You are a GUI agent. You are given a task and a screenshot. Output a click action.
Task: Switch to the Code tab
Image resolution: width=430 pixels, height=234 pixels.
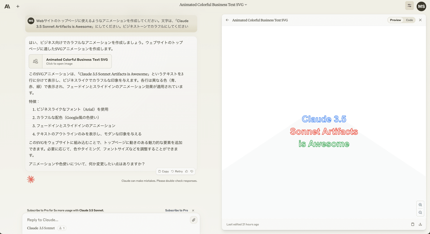409,20
